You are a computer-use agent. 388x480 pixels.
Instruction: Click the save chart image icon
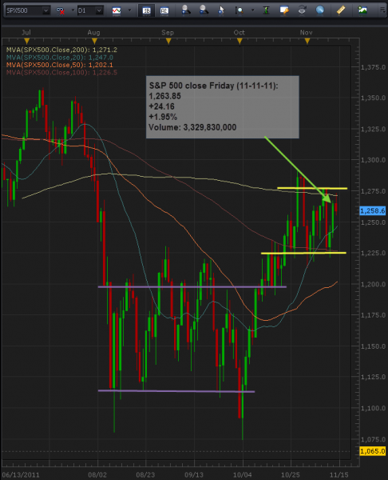(x=362, y=10)
